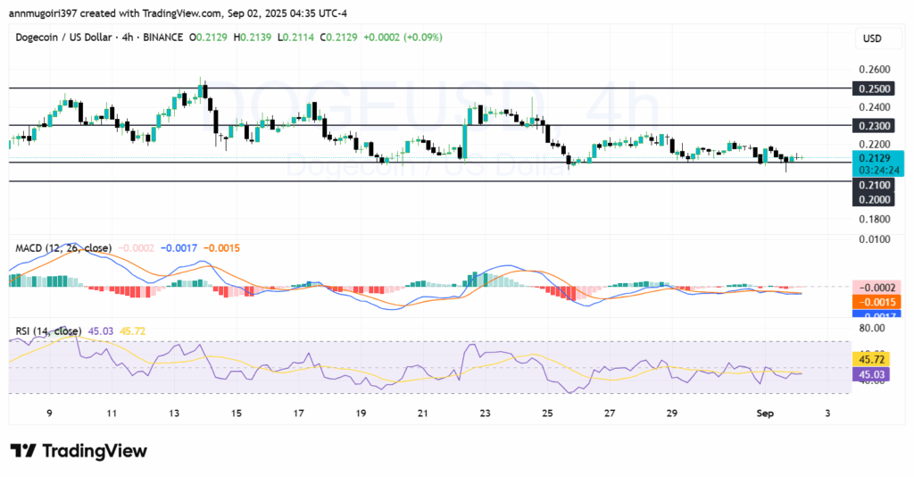Click the Sep date label on time axis
This screenshot has width=914, height=477.
[765, 414]
